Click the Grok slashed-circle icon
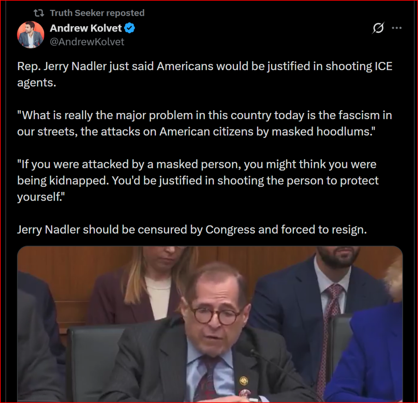 378,28
